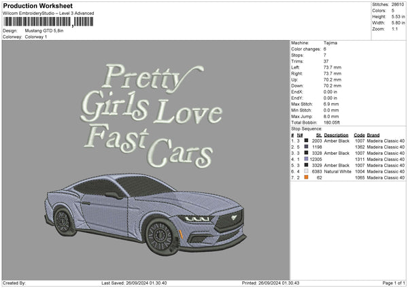408x288 pixels.
Task: Click the height value '5.53 in'
Action: pyautogui.click(x=398, y=16)
